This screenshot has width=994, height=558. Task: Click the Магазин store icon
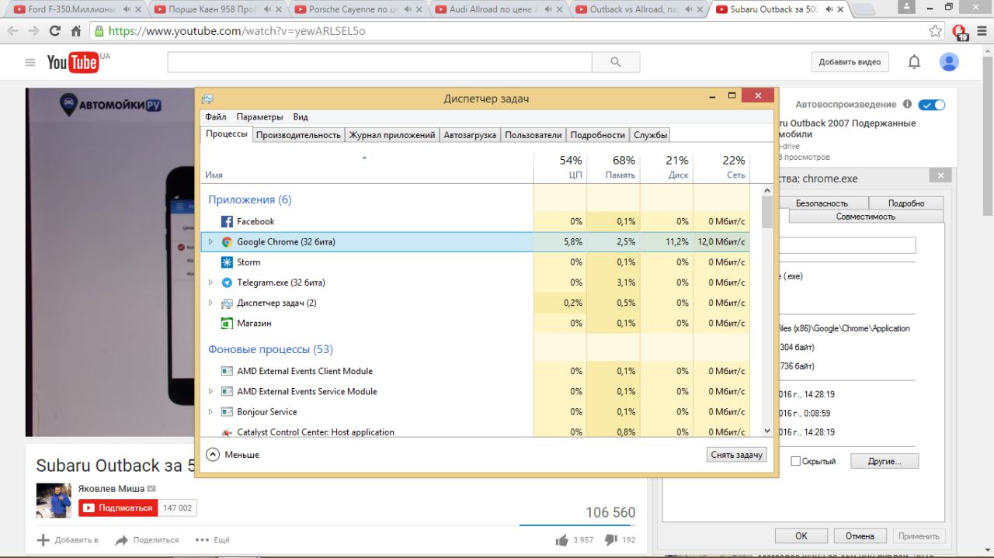pos(227,323)
